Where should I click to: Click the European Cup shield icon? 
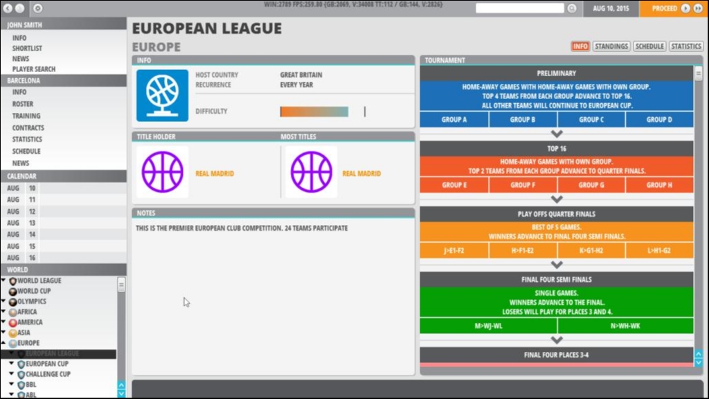coord(21,364)
